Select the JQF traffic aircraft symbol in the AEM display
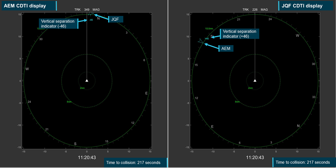 pyautogui.click(x=91, y=14)
